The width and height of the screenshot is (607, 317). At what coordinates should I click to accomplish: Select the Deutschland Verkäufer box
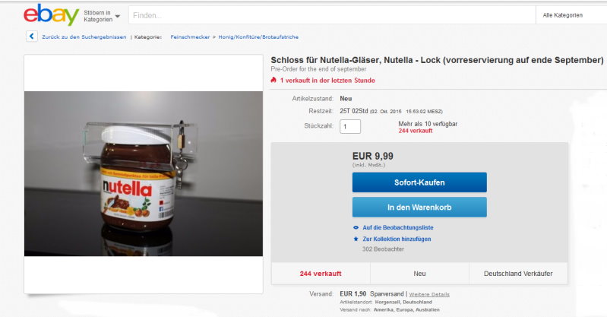(520, 273)
